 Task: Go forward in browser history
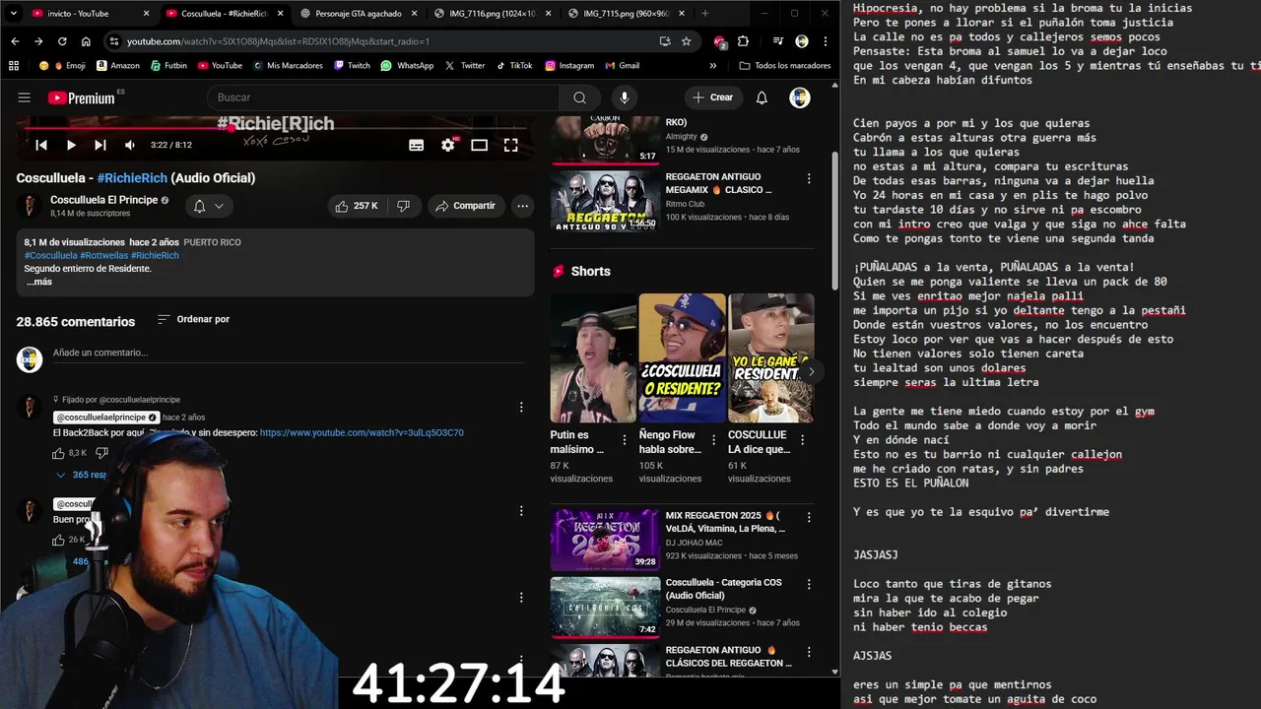38,41
